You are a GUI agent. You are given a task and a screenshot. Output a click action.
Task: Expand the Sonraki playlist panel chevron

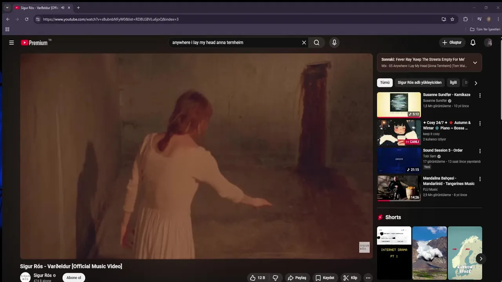tap(475, 63)
